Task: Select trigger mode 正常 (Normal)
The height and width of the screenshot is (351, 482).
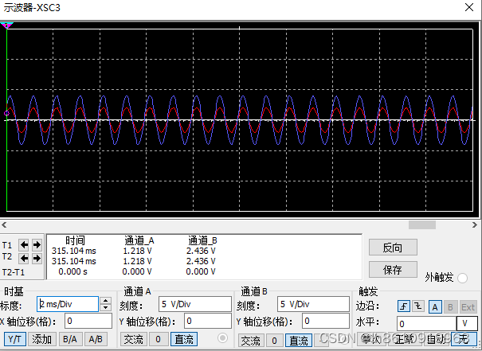Action: 404,339
